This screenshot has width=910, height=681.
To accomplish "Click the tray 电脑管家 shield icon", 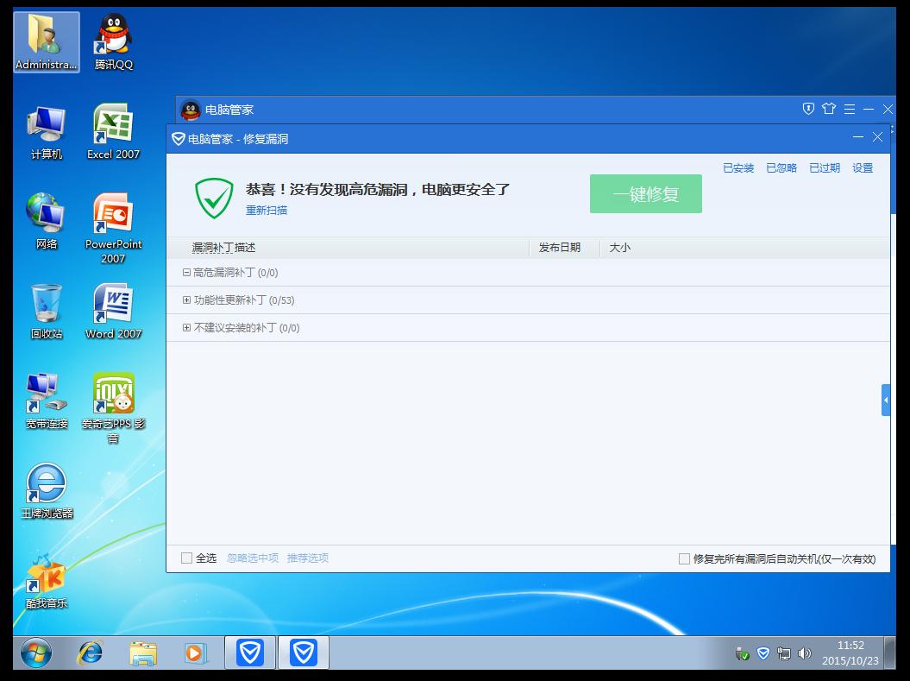I will pyautogui.click(x=763, y=653).
